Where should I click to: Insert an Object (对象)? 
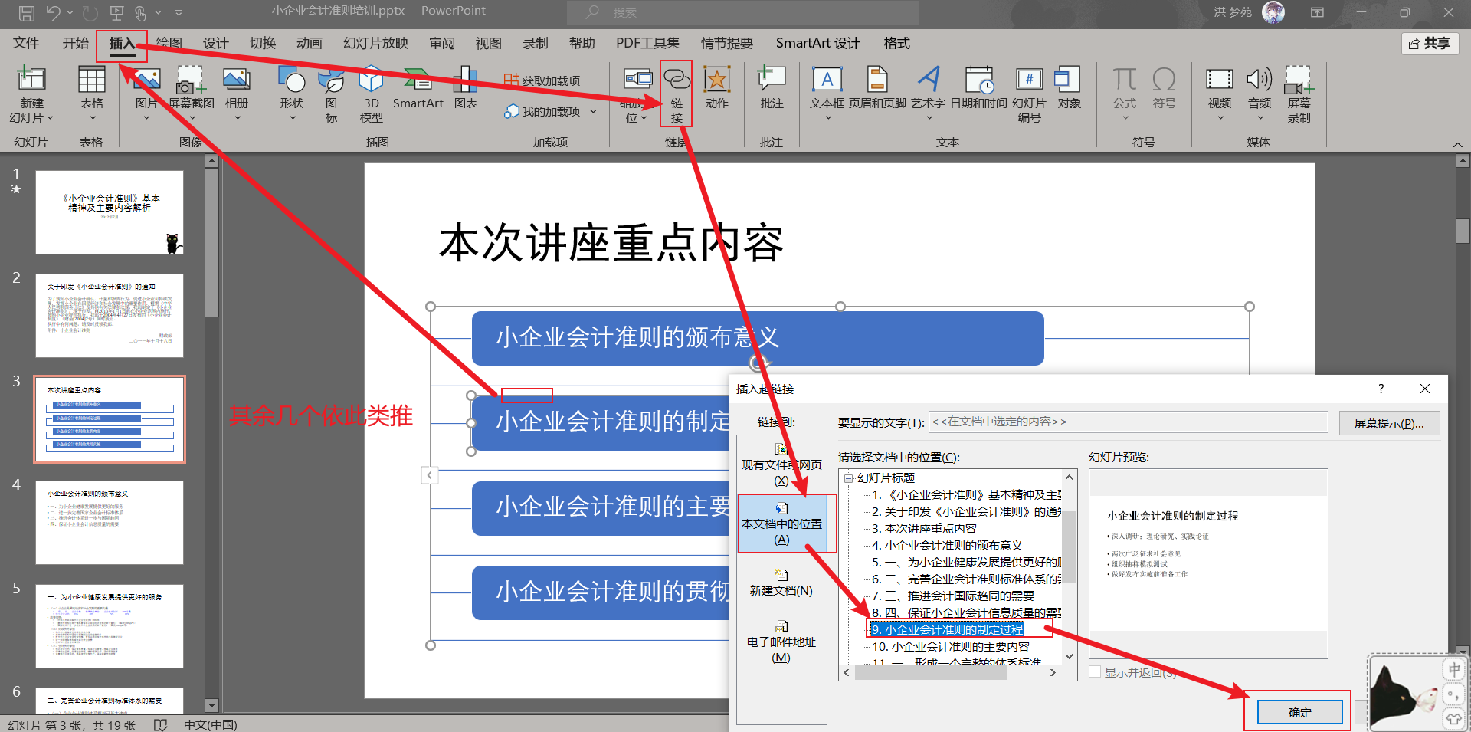pos(1069,89)
